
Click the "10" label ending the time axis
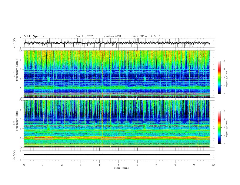[x=213, y=165]
